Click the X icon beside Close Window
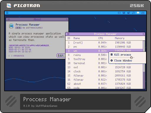Image resolution: width=151 pixels, height=113 pixels. [x=111, y=61]
